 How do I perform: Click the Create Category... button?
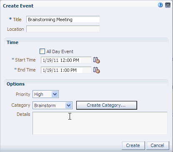click(x=107, y=105)
